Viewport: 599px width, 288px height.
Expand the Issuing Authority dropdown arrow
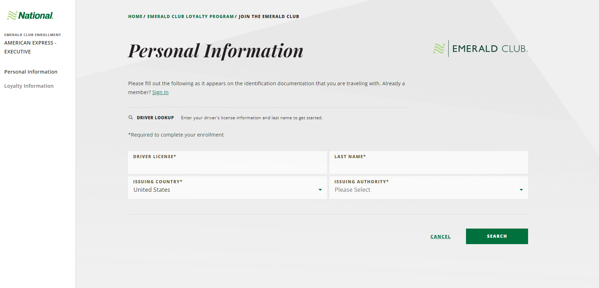(x=521, y=190)
